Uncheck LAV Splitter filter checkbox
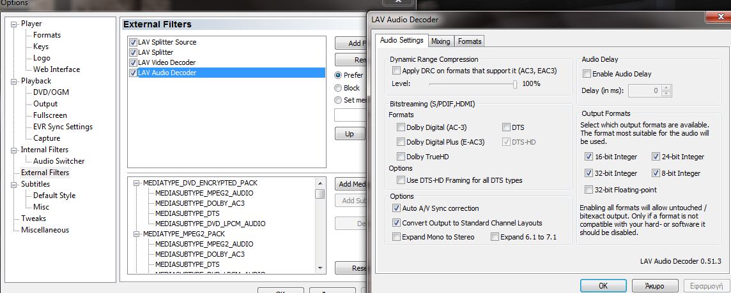 (x=134, y=53)
